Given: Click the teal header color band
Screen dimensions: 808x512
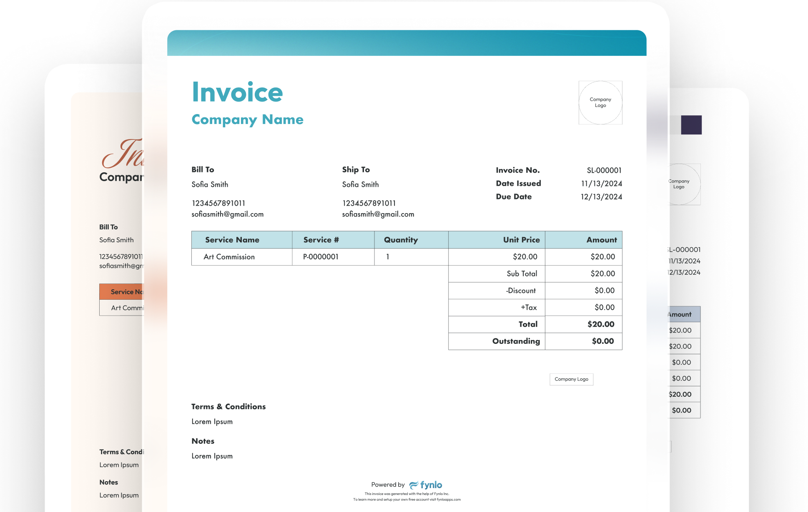Looking at the screenshot, I should 407,43.
